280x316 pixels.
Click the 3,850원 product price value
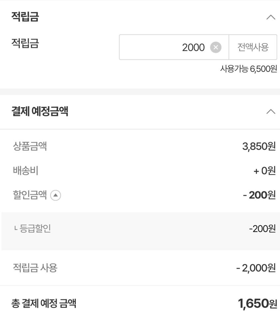click(x=259, y=146)
